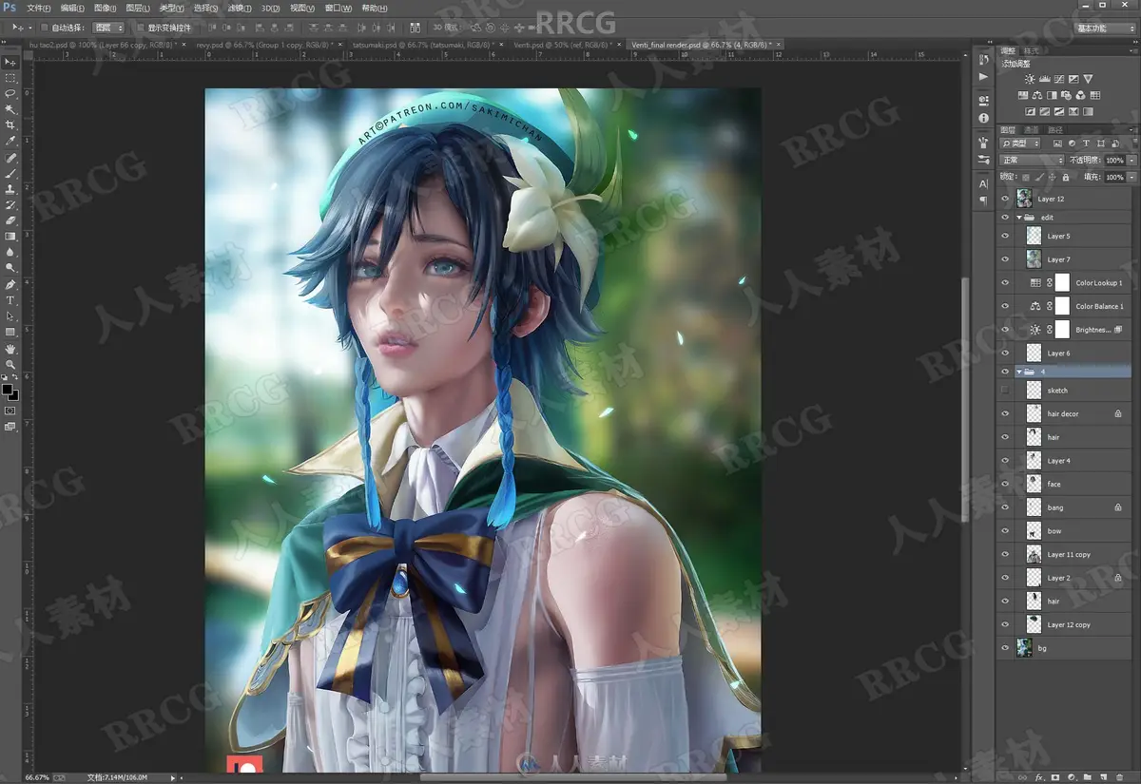Image resolution: width=1141 pixels, height=784 pixels.
Task: Select the Eraser tool
Action: 11,220
